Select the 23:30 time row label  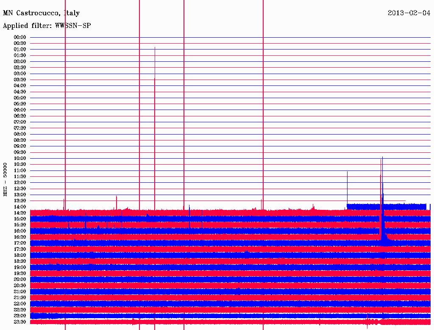[20, 322]
